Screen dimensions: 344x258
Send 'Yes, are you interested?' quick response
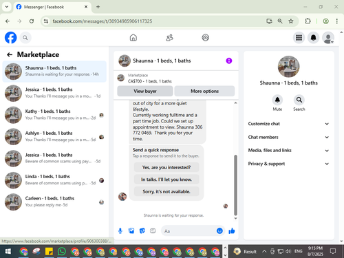tap(166, 167)
